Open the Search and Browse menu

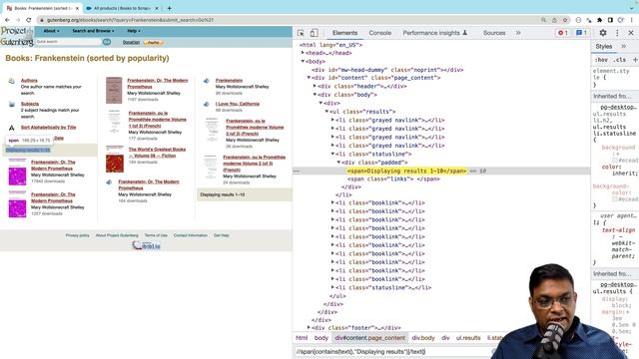(93, 31)
